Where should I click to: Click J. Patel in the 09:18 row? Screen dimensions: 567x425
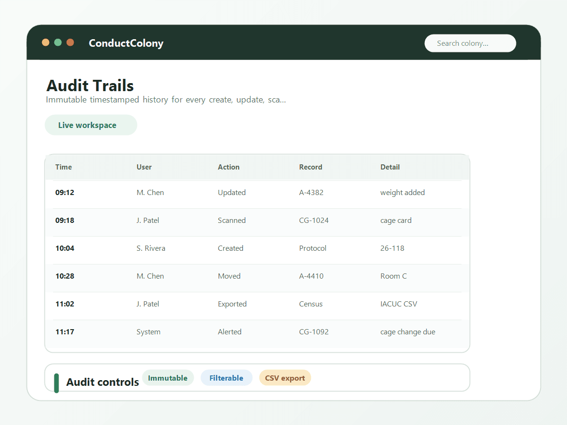(148, 221)
